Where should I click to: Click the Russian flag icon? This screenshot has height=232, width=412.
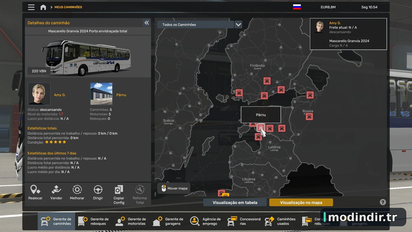[297, 7]
